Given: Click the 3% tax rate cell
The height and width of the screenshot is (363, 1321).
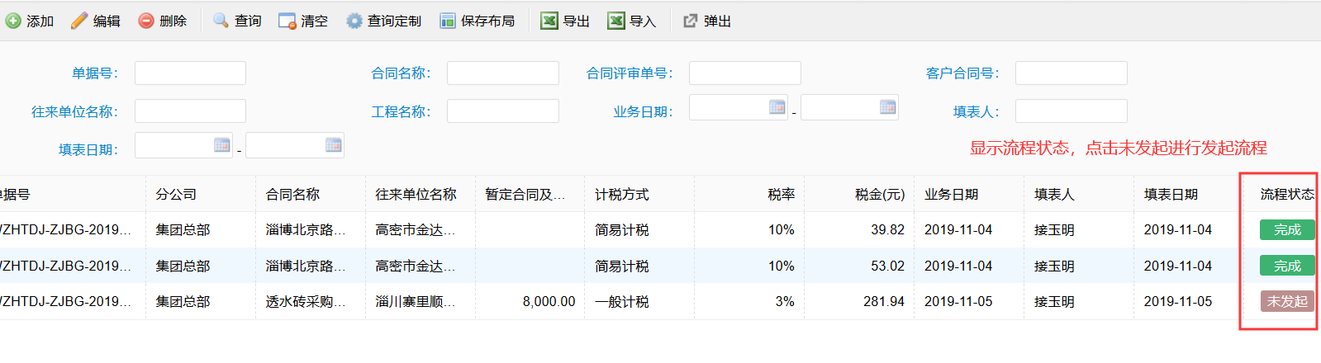Looking at the screenshot, I should tap(749, 301).
